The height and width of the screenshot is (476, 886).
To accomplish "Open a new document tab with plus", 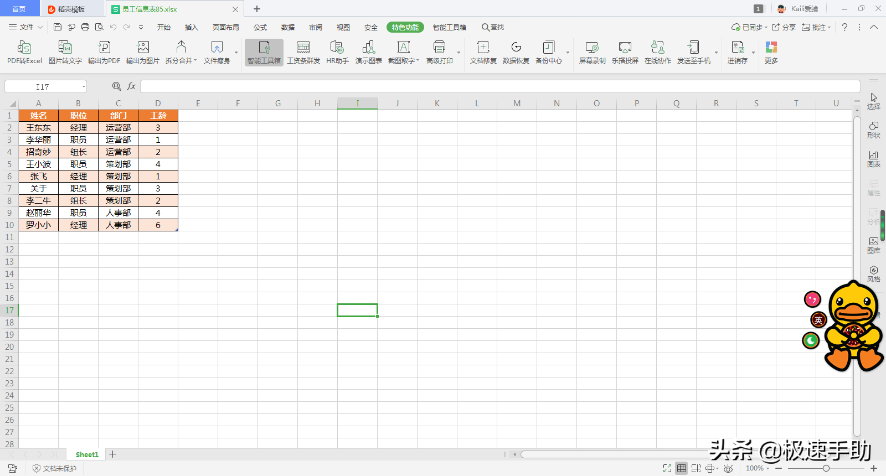I will pos(257,9).
